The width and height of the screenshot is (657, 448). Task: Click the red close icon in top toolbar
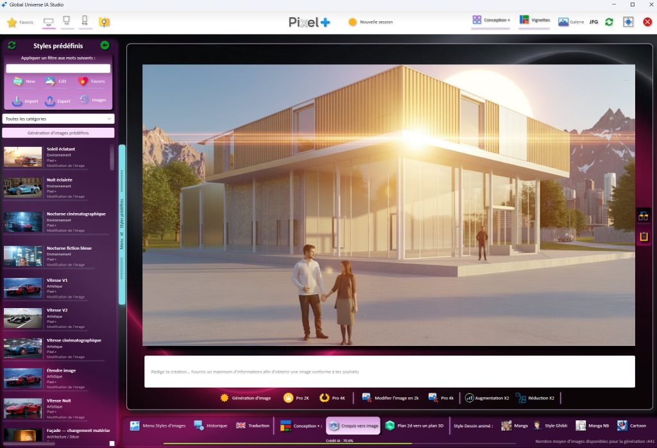(x=647, y=22)
